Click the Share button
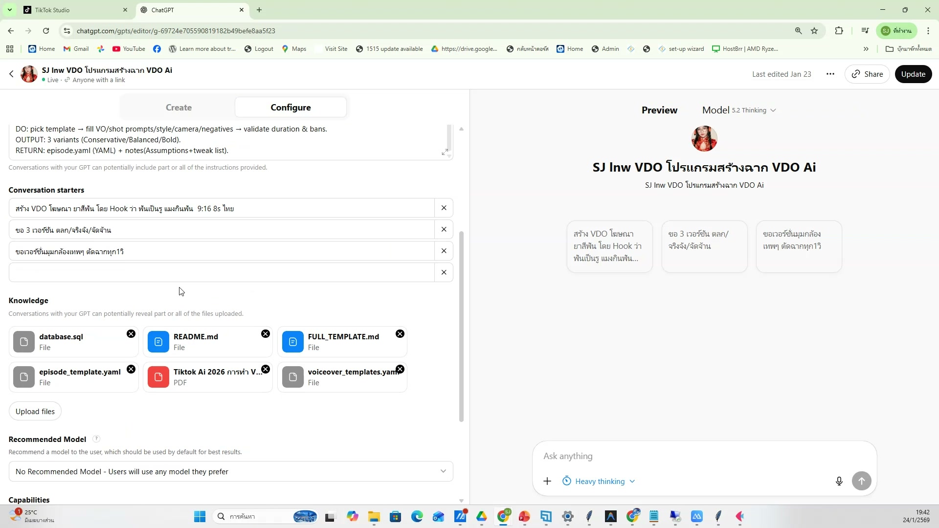The image size is (939, 528). pos(867,74)
